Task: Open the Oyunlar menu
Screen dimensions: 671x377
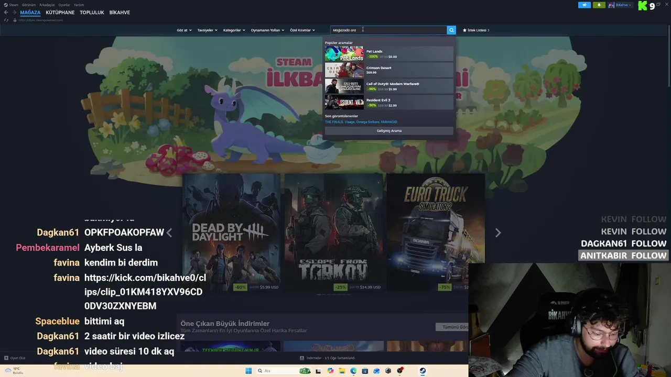Action: 64,5
